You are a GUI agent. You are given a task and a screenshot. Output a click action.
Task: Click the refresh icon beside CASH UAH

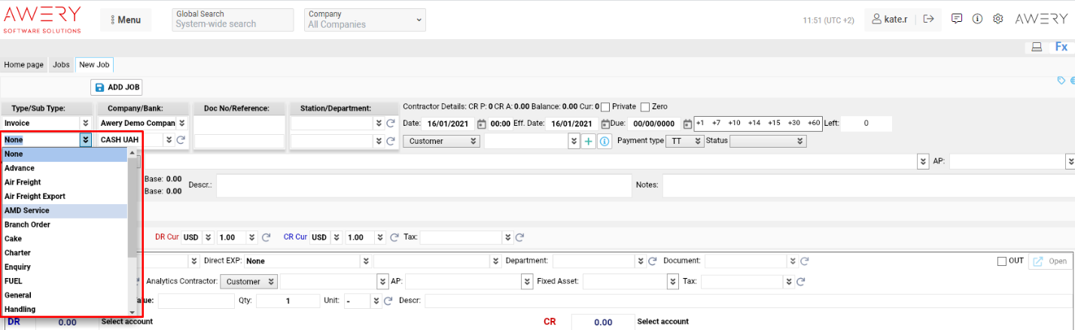point(181,140)
